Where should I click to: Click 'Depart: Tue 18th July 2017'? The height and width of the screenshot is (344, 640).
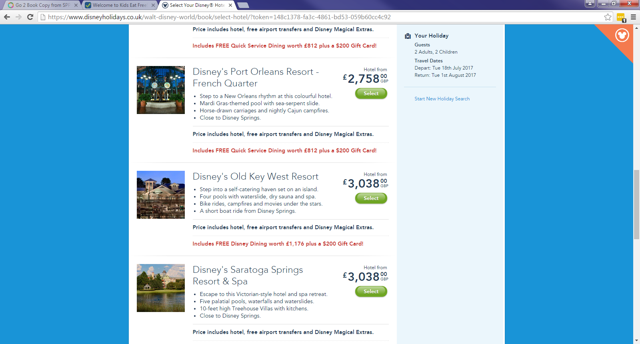tap(444, 68)
